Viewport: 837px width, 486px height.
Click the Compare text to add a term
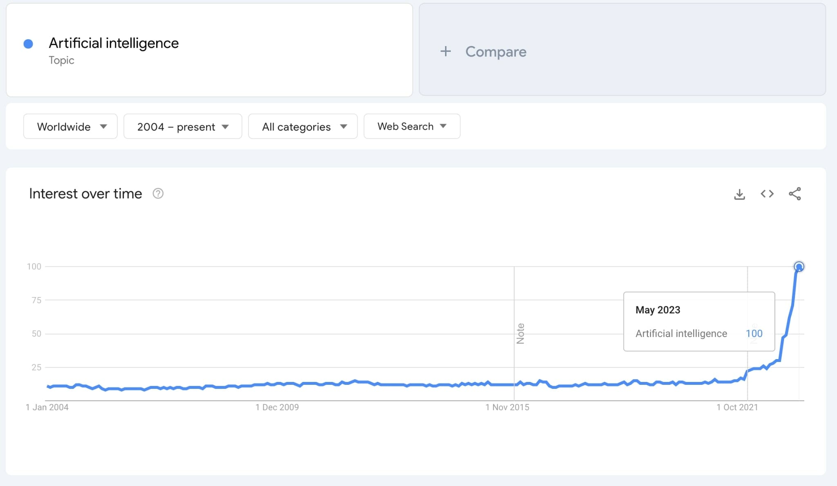click(x=496, y=52)
